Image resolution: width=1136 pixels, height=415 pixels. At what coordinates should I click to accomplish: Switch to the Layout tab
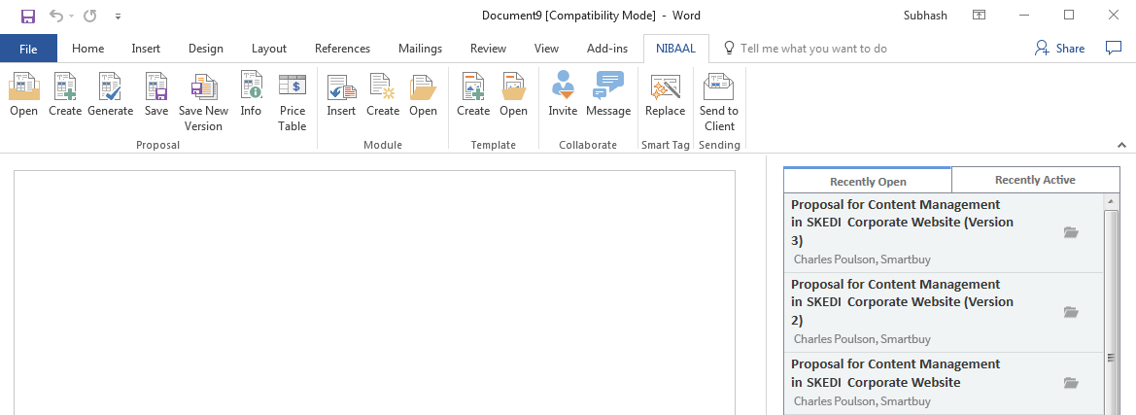tap(269, 49)
